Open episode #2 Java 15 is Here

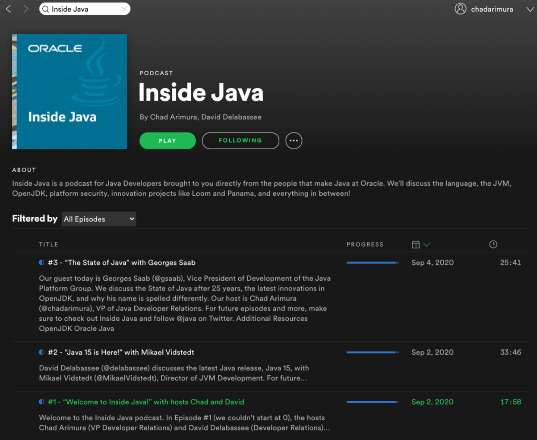pyautogui.click(x=120, y=352)
